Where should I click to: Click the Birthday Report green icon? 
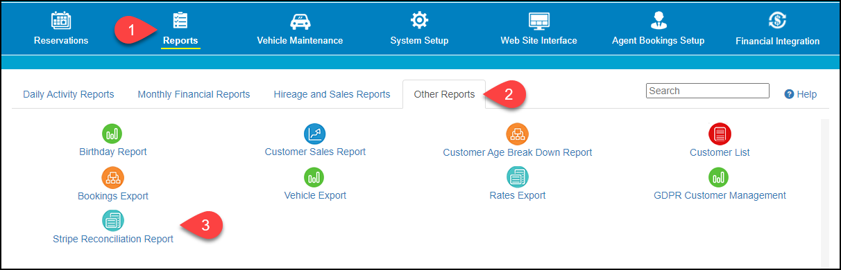point(112,134)
